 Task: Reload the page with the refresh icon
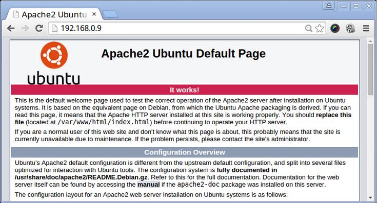39,28
